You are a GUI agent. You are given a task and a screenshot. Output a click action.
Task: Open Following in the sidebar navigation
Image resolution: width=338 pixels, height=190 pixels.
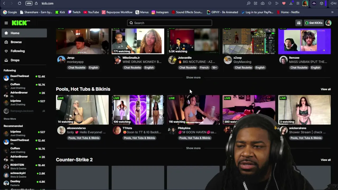(x=24, y=51)
